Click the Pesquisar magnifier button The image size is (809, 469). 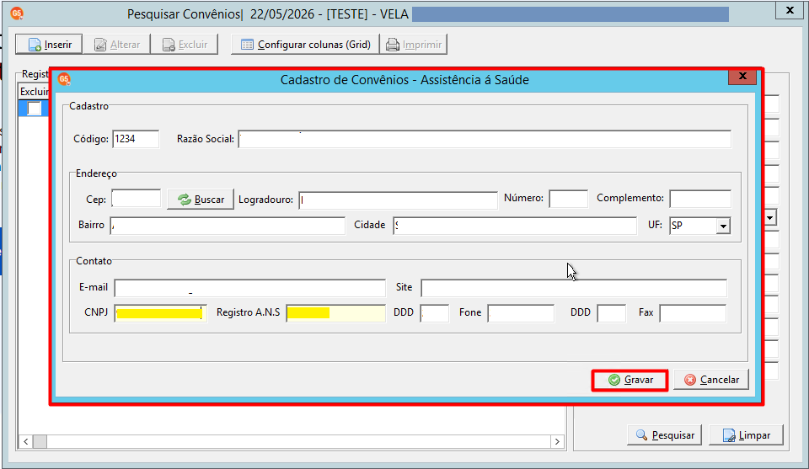(665, 435)
